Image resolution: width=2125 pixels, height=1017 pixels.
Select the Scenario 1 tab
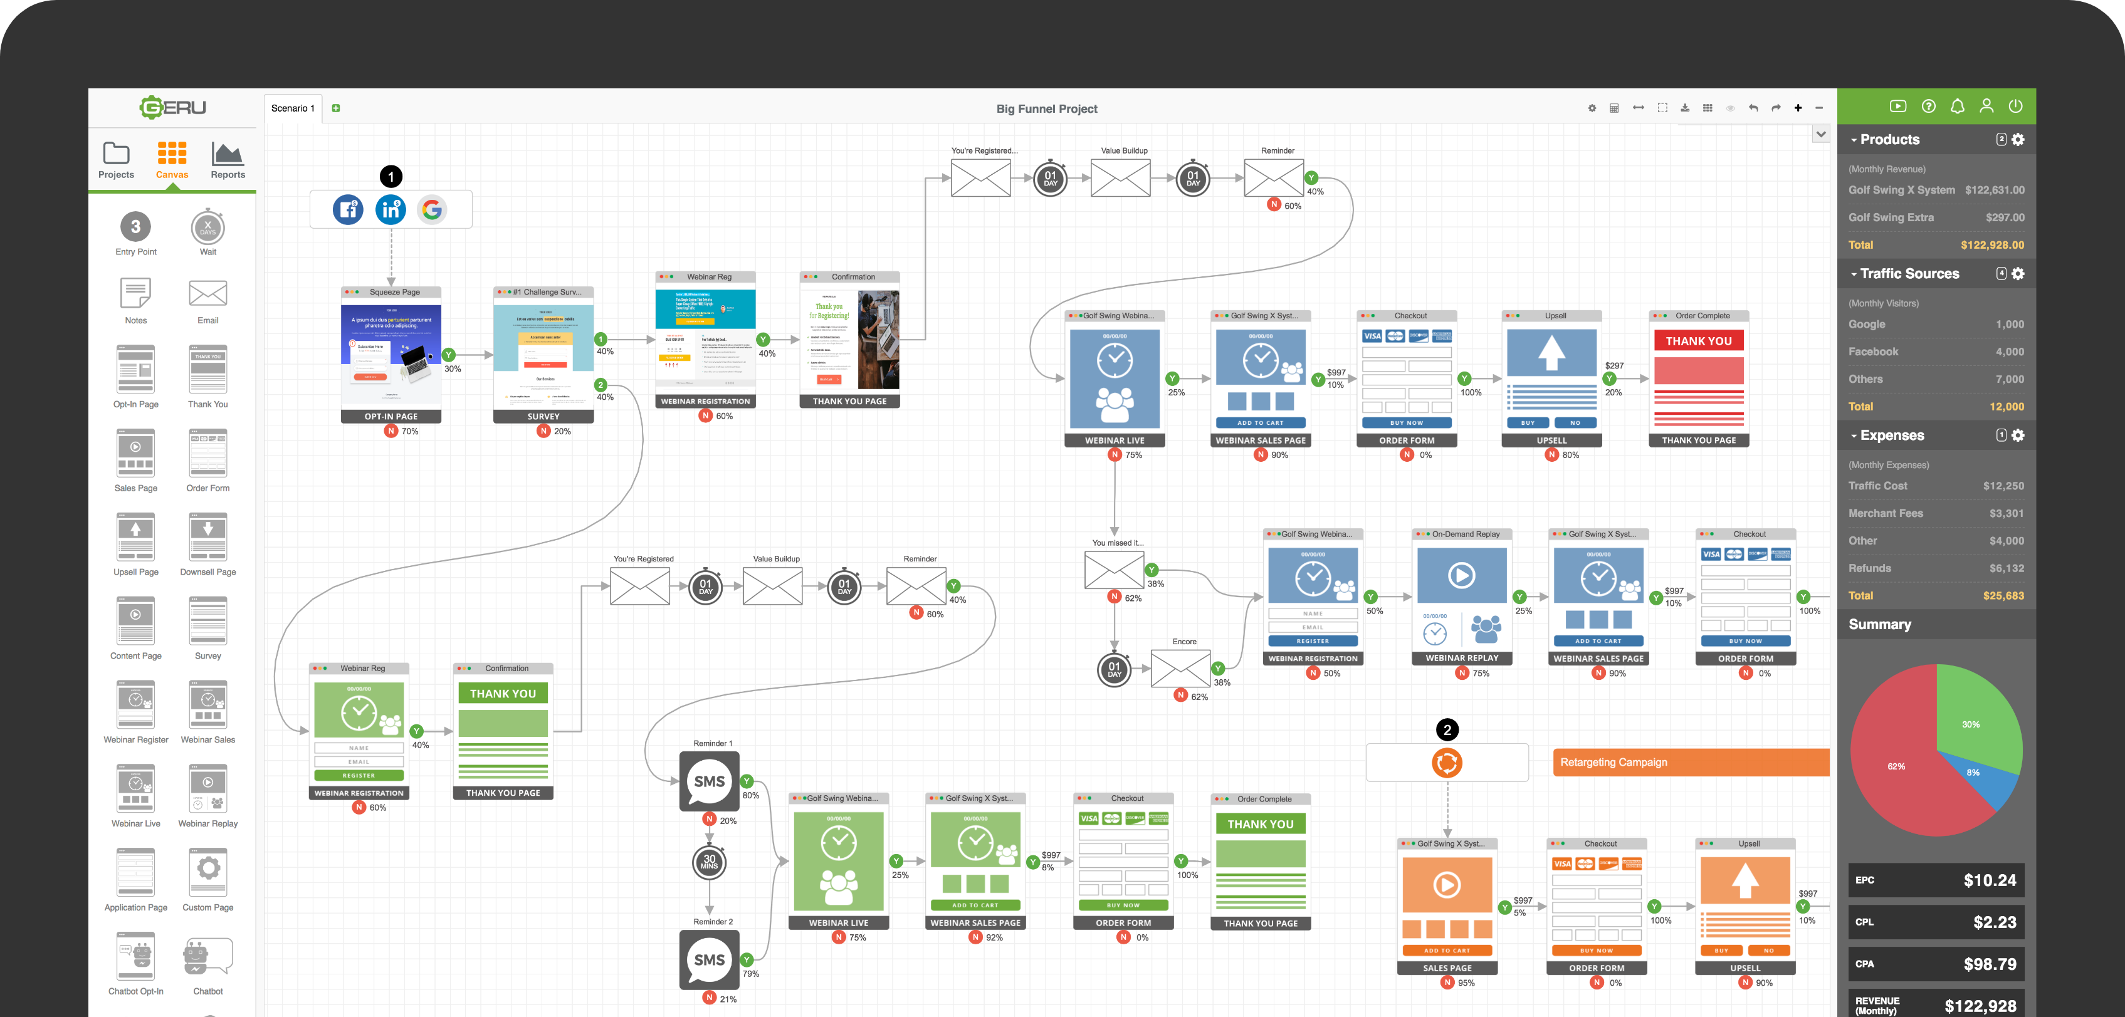pyautogui.click(x=293, y=108)
